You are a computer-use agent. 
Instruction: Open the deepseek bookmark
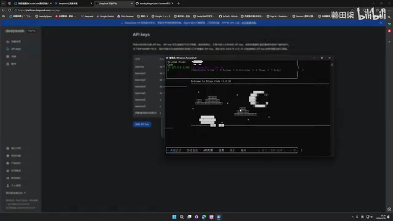[87, 17]
